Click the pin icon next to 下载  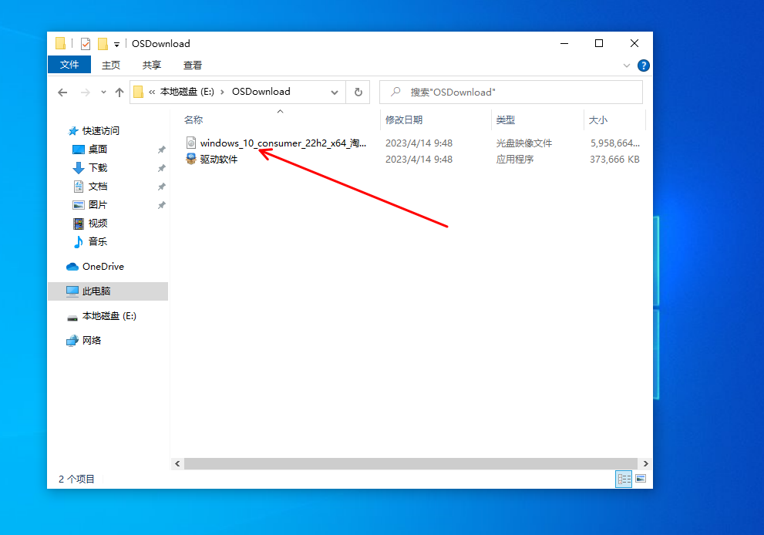click(161, 168)
